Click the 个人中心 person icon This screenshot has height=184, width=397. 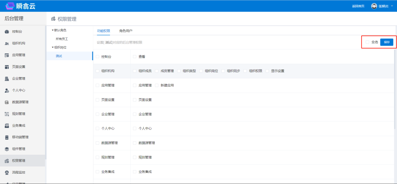pyautogui.click(x=7, y=90)
